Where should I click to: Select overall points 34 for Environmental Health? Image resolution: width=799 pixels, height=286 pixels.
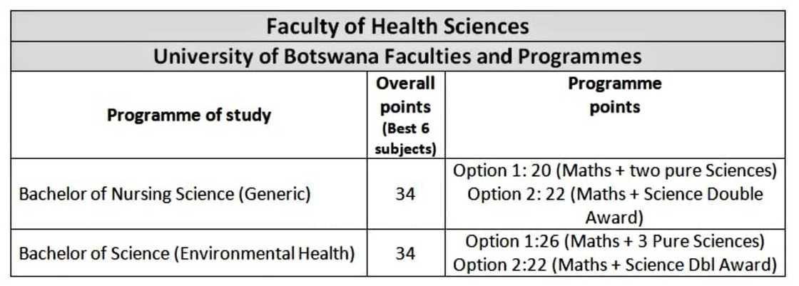pos(405,253)
